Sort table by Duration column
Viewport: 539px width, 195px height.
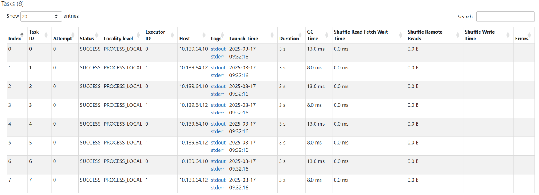pyautogui.click(x=291, y=35)
